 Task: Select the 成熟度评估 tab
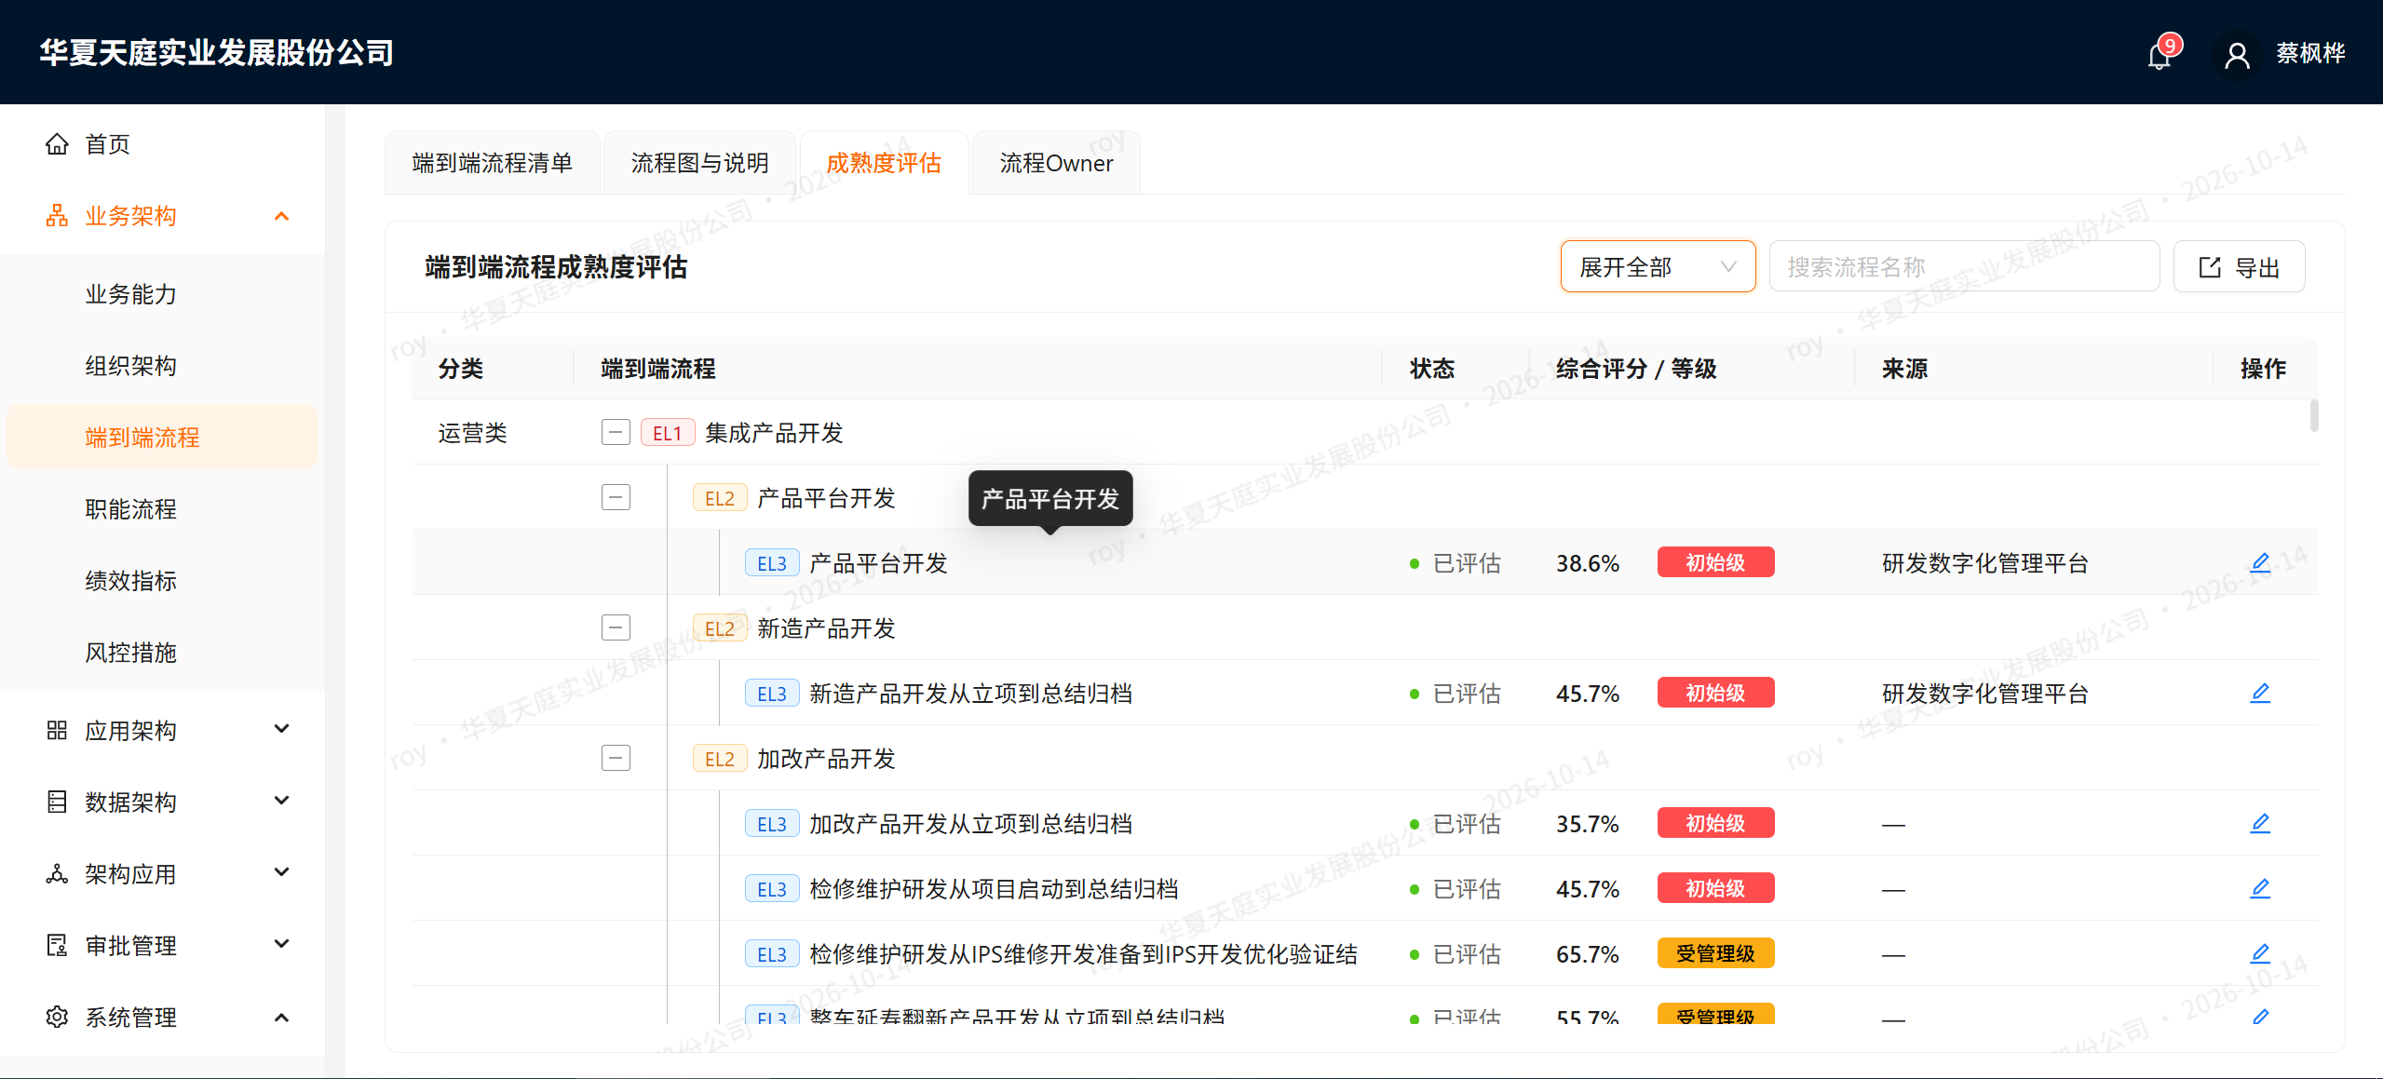coord(884,163)
